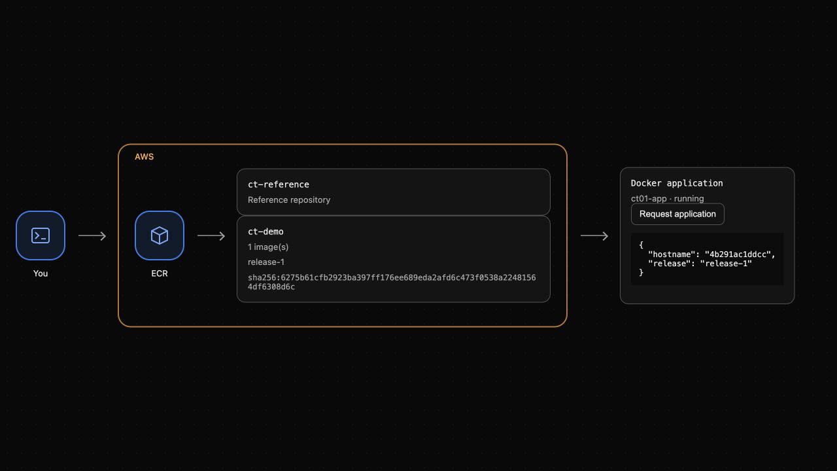Click the 'You' label under terminal icon

(x=41, y=273)
